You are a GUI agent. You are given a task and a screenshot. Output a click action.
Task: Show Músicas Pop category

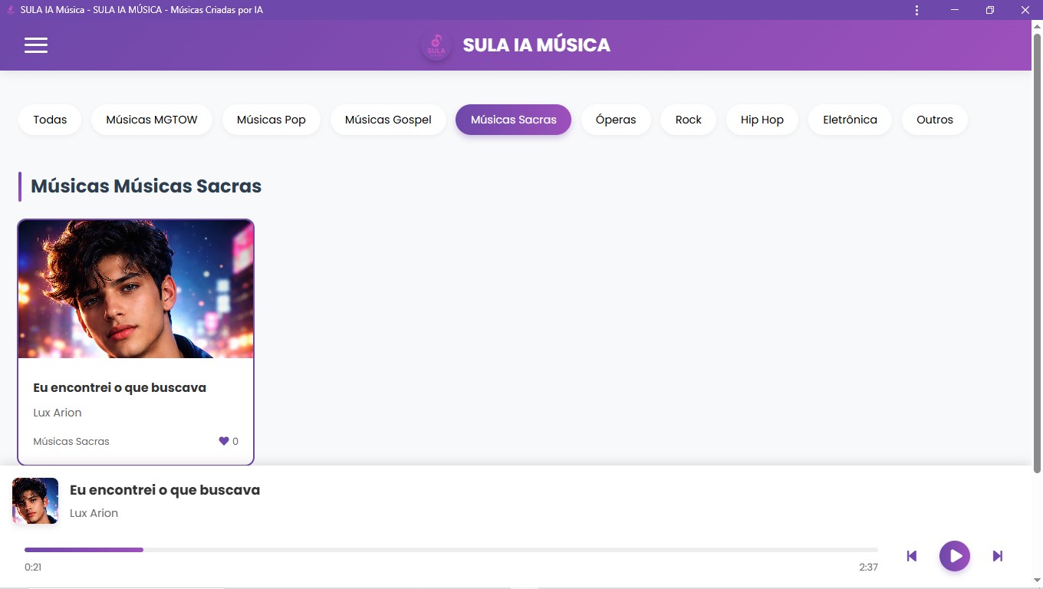click(271, 120)
